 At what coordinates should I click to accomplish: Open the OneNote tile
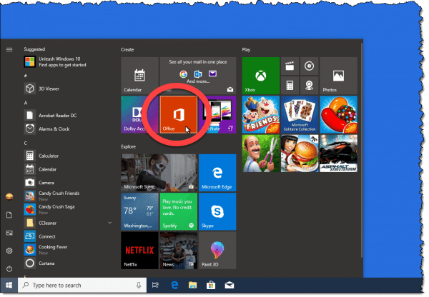[x=217, y=114]
